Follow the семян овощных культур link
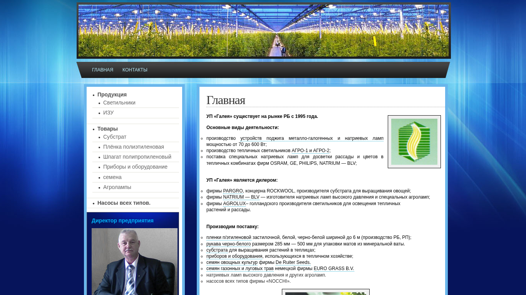Screen dimensions: 526x295 coord(232,262)
